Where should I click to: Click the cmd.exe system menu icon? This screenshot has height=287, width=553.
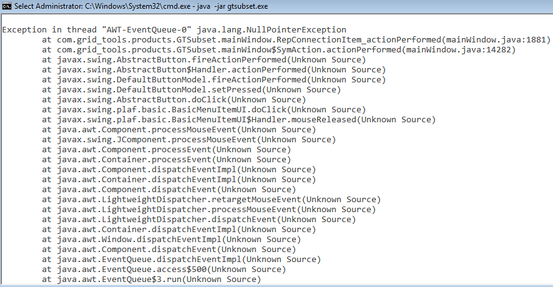(x=7, y=7)
